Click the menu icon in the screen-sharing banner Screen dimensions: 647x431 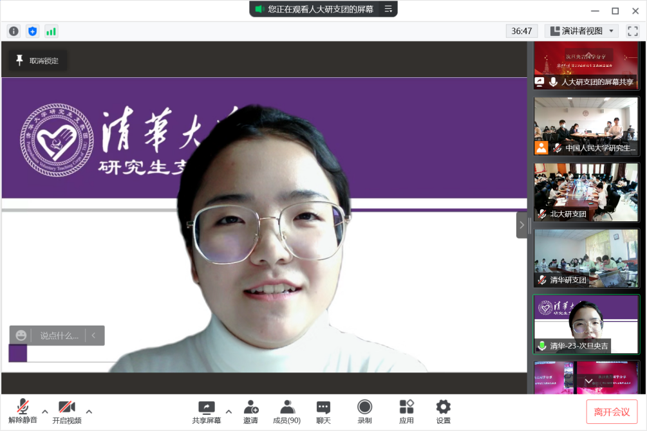(388, 9)
